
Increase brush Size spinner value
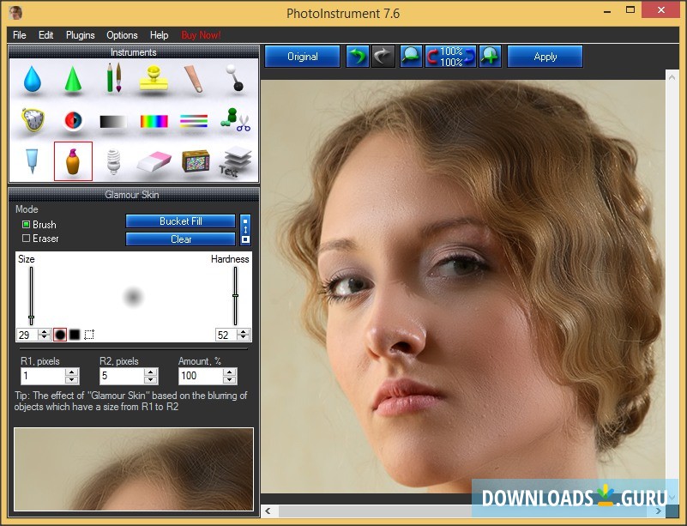point(44,332)
